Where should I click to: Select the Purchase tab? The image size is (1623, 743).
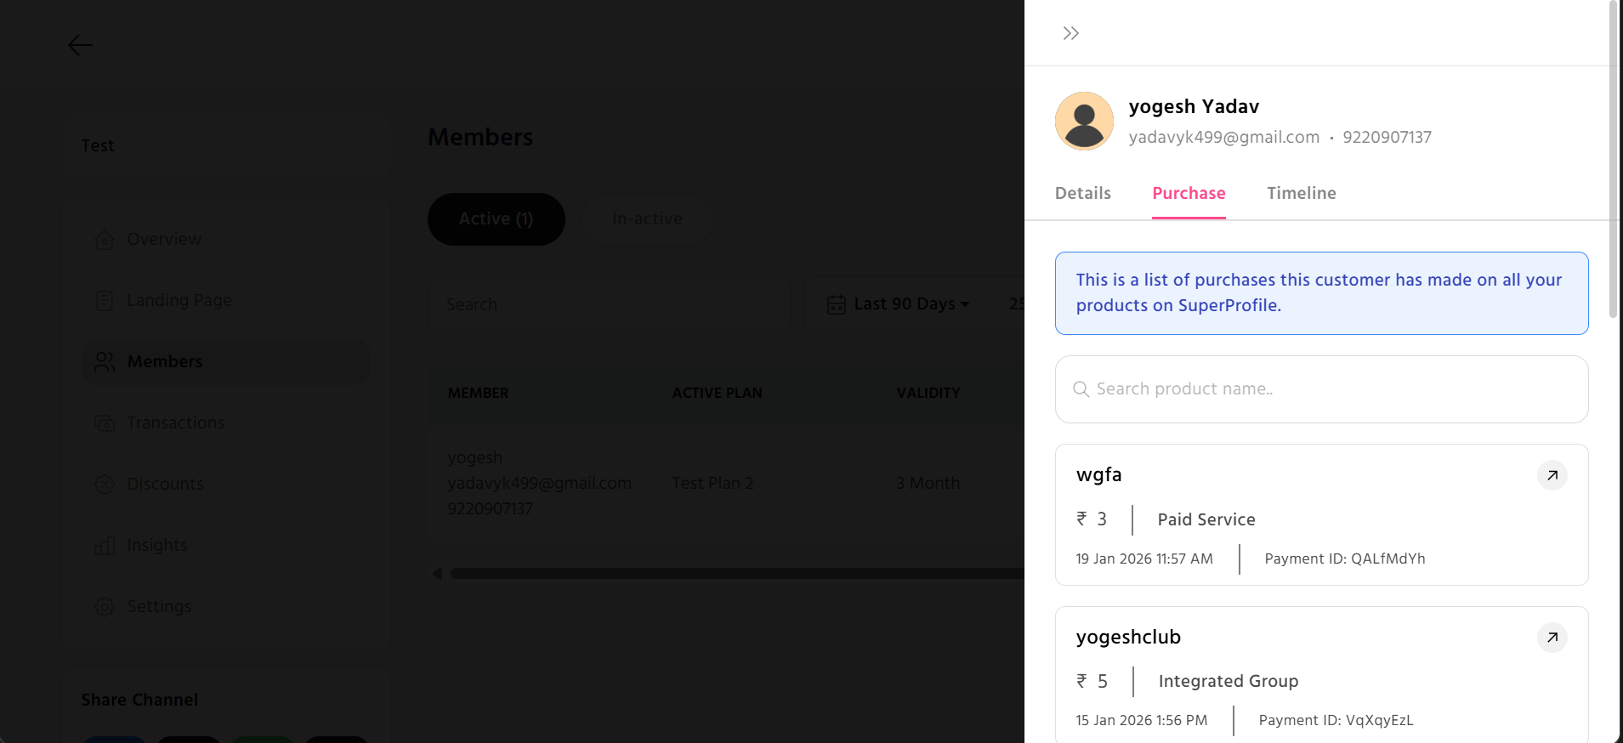click(1189, 194)
